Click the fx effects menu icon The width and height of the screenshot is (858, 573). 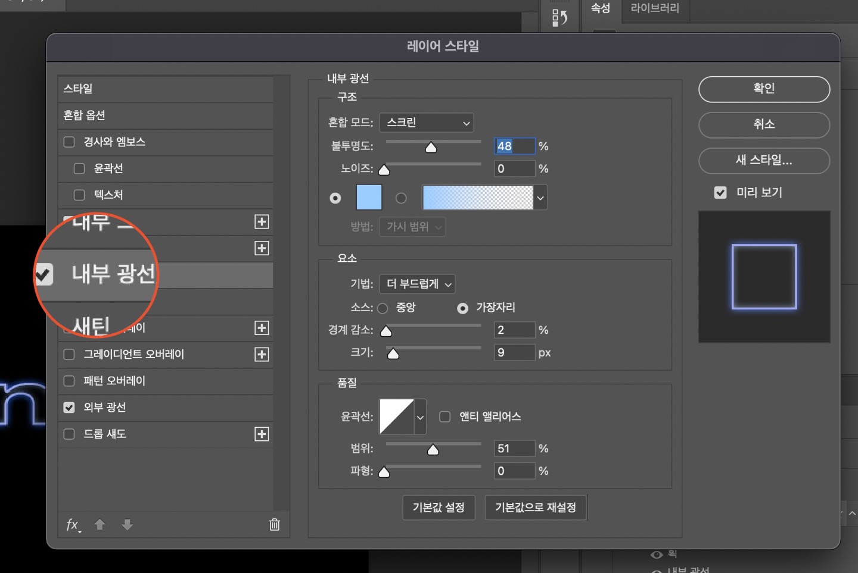[73, 524]
